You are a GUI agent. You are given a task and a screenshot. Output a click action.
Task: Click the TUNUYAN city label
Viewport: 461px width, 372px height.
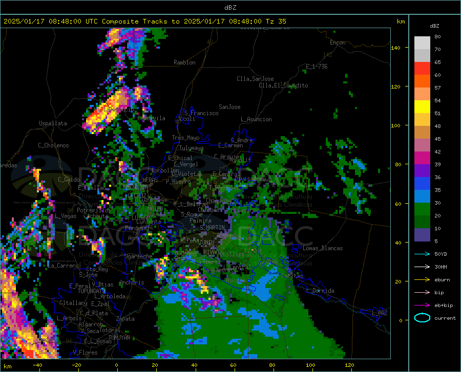pyautogui.click(x=119, y=338)
